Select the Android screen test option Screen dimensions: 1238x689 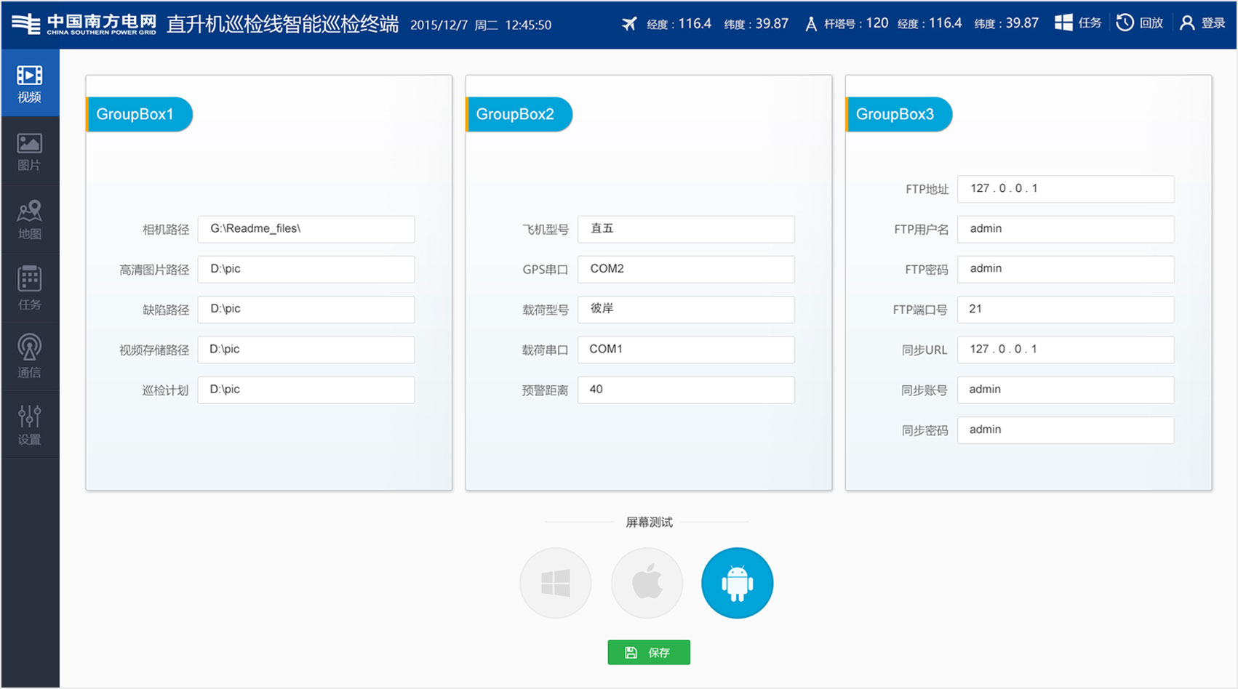pos(737,582)
